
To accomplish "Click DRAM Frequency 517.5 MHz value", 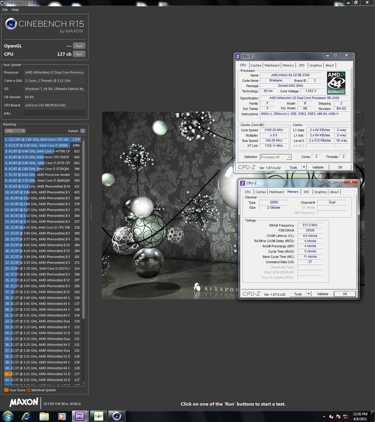I will point(310,225).
